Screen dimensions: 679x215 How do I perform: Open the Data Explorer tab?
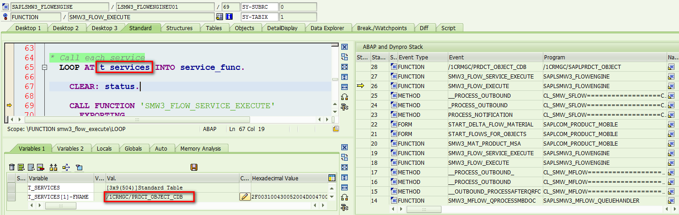point(327,28)
